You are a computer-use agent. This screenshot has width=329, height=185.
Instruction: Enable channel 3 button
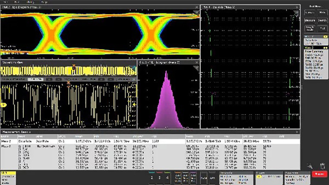click(x=160, y=177)
